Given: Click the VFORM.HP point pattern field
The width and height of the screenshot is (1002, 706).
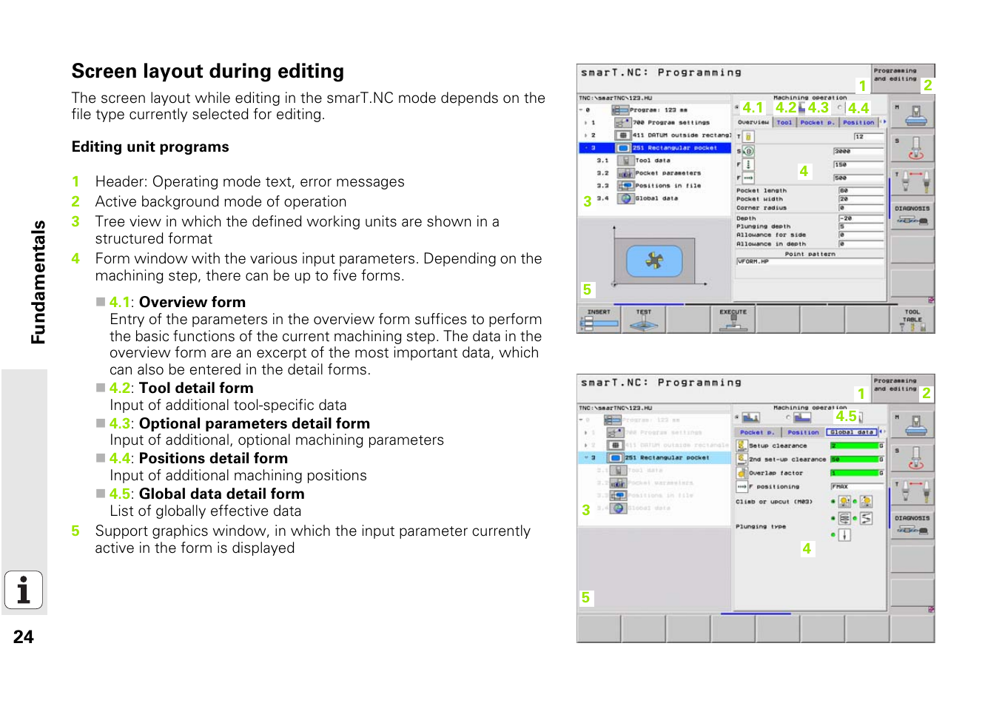Looking at the screenshot, I should pyautogui.click(x=810, y=261).
